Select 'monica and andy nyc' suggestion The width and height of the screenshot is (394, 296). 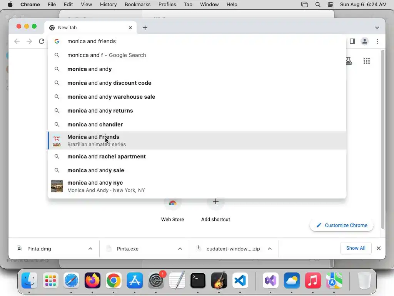point(197,186)
